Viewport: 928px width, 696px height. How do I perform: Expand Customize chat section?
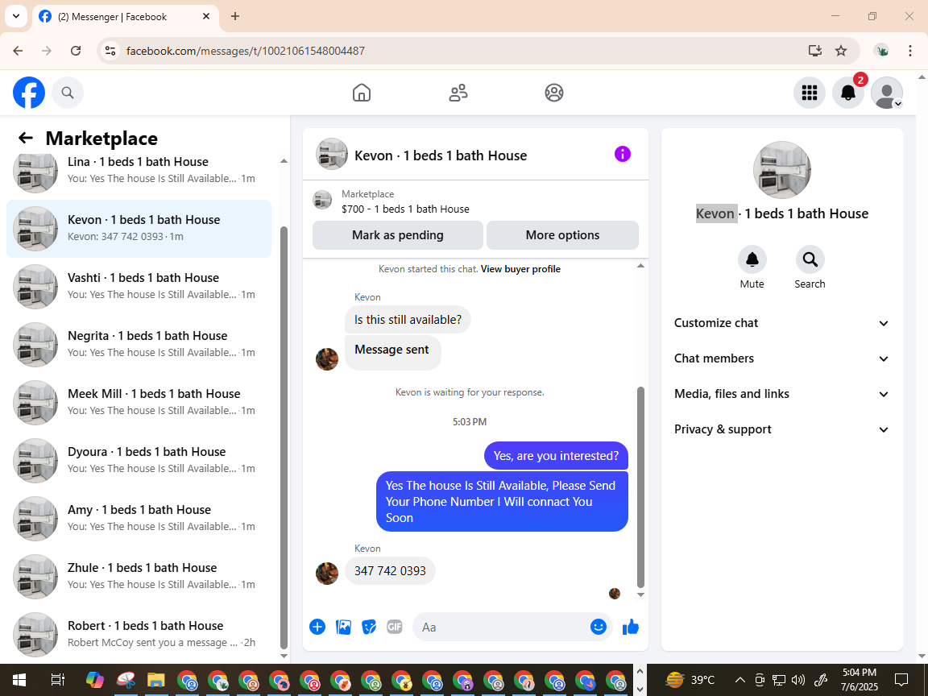[781, 323]
